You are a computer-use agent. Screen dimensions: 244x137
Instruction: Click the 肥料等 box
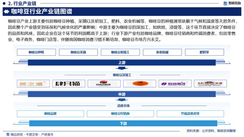pyautogui.click(x=205, y=52)
